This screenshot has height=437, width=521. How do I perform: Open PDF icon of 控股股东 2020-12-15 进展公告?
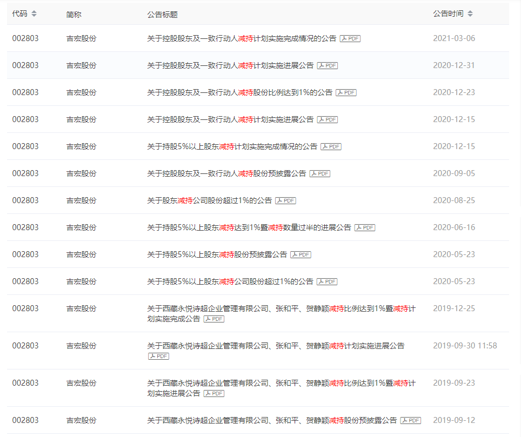[328, 119]
